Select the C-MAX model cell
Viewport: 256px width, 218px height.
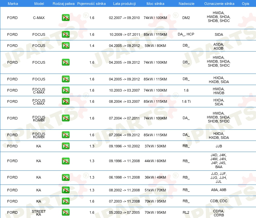39,18
